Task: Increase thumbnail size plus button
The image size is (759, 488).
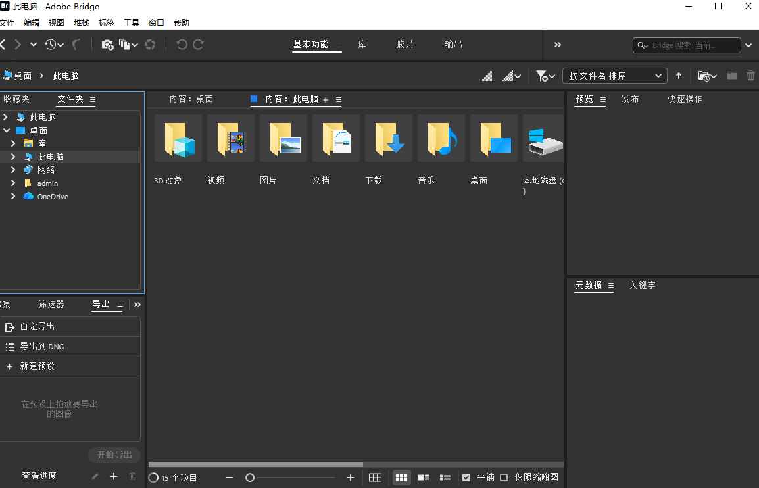Action: pos(351,478)
